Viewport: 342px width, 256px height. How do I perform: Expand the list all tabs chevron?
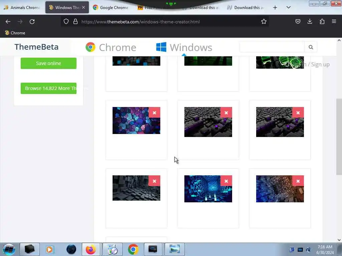point(289,7)
